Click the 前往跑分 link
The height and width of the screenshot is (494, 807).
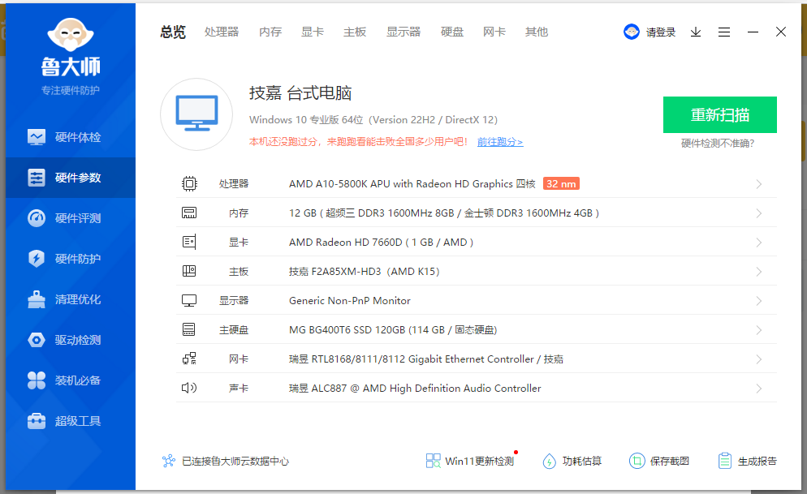500,142
